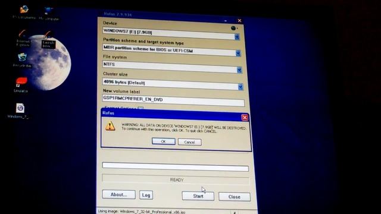Viewport: 381px width, 214px height.
Task: Click the 'Using image: Windows_7_32-bit' status text
Action: pyautogui.click(x=142, y=212)
